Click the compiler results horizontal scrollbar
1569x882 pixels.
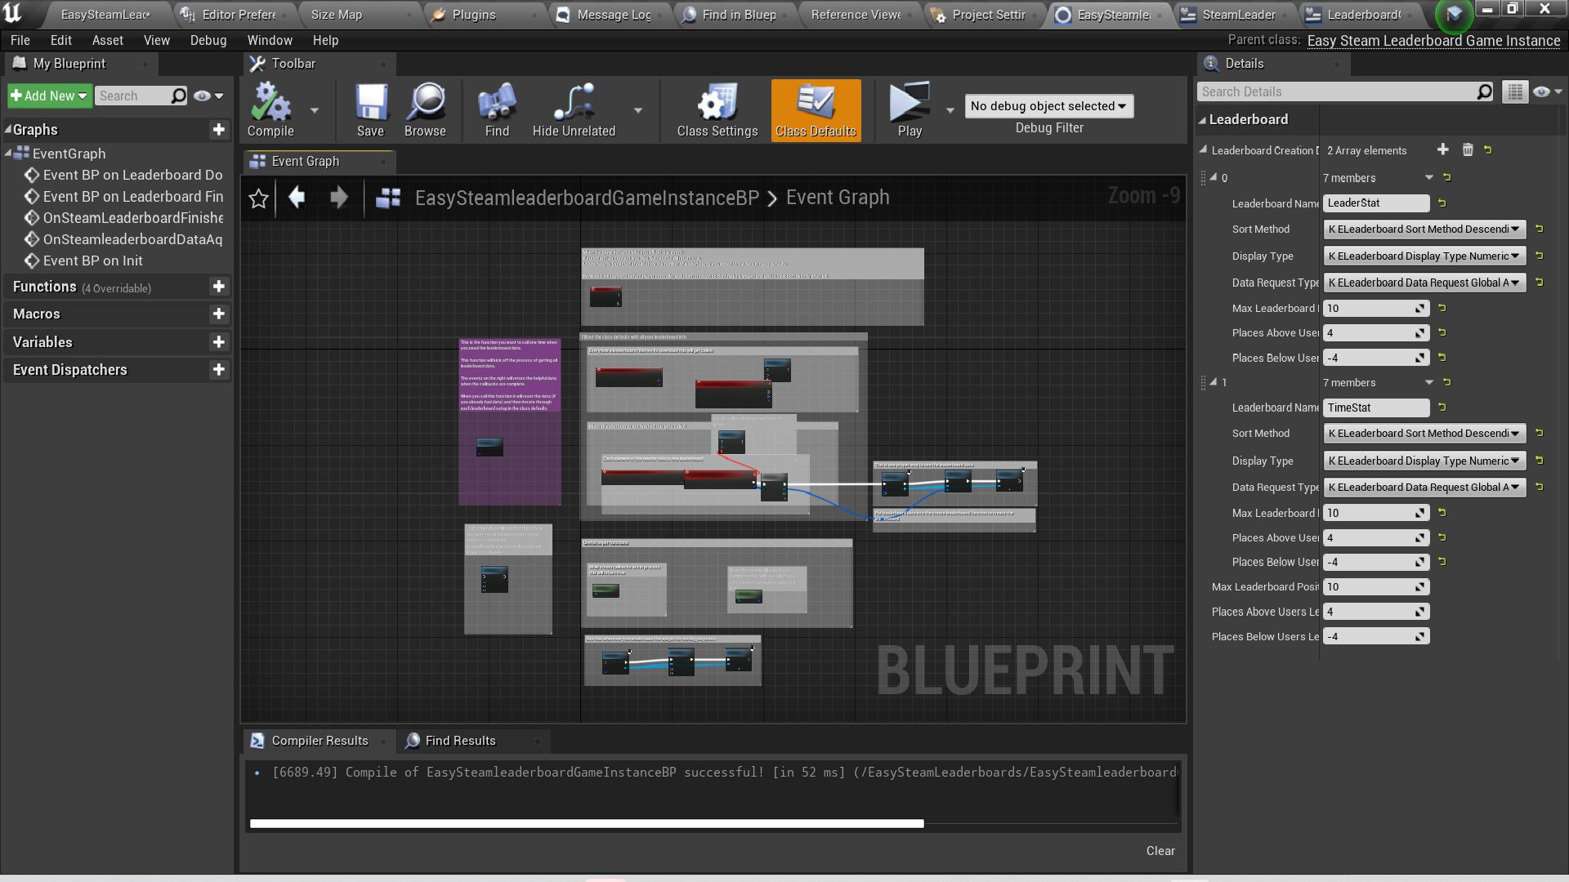click(x=587, y=824)
